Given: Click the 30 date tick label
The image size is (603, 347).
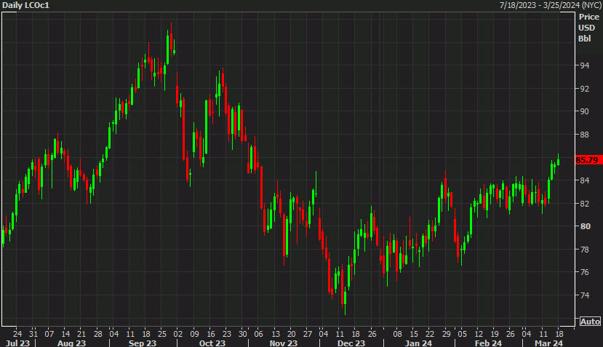Looking at the screenshot, I should click(x=243, y=333).
